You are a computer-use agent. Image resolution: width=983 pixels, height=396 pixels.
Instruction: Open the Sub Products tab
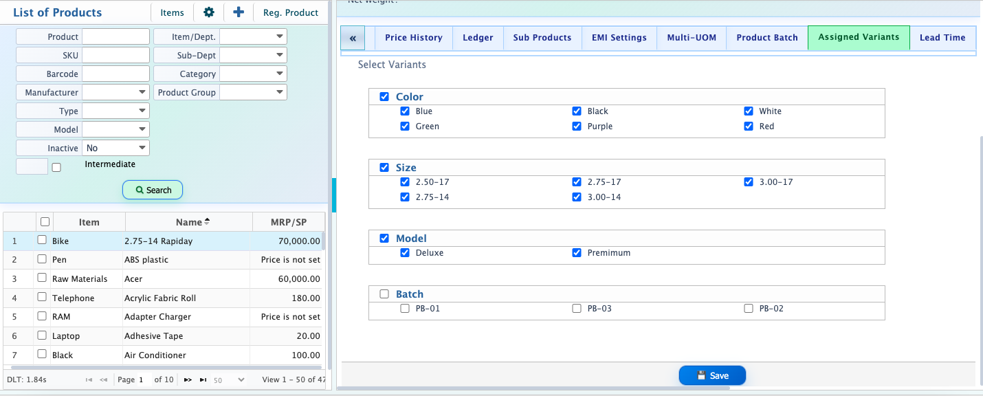[542, 38]
